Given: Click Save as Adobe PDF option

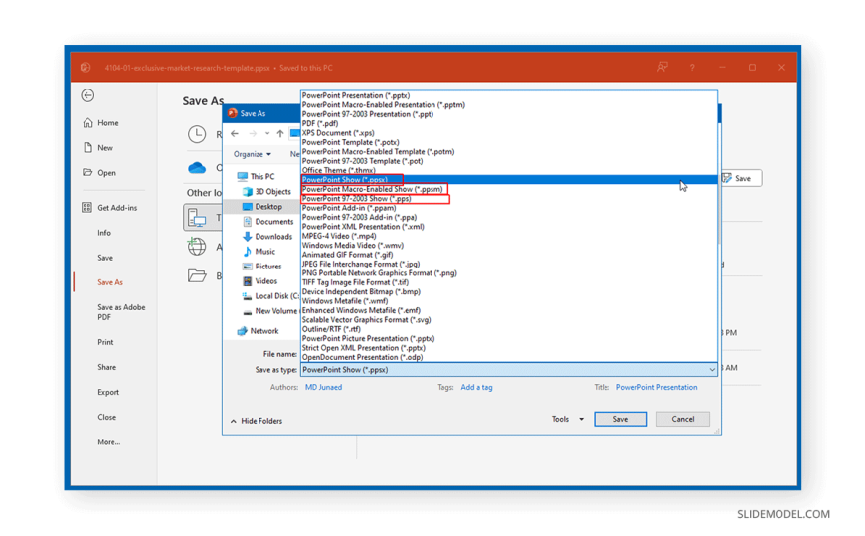Looking at the screenshot, I should [121, 312].
